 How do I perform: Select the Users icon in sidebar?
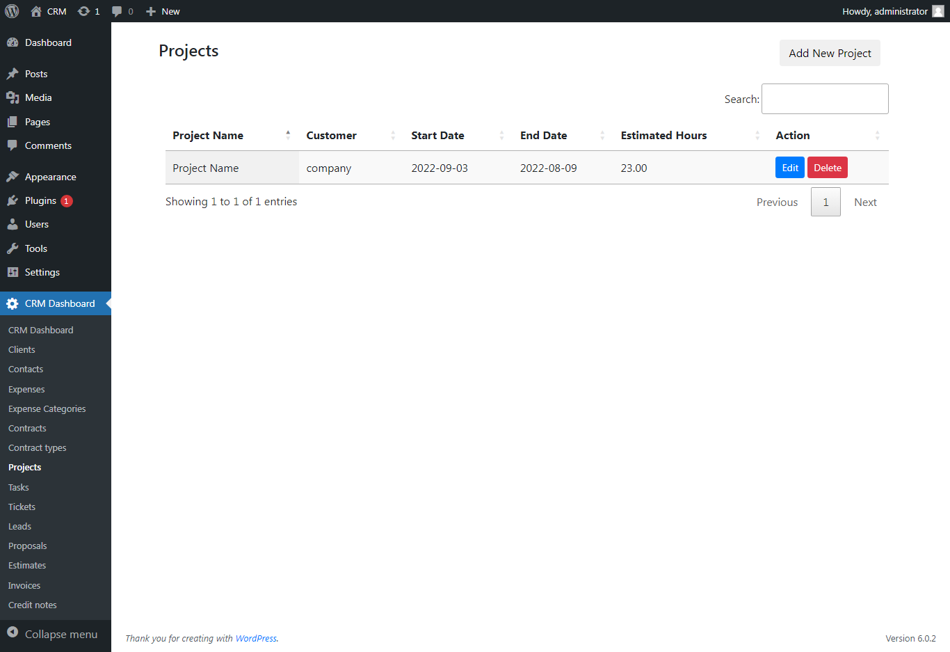15,224
